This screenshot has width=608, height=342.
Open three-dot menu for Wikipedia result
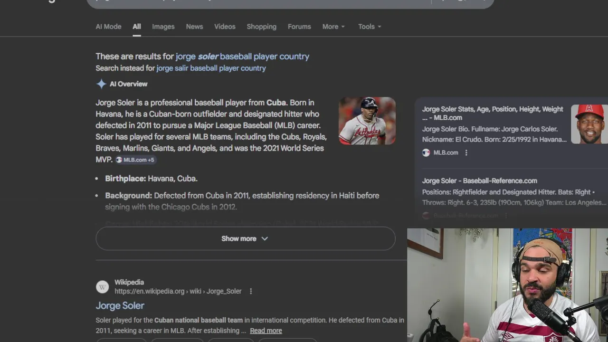(251, 291)
